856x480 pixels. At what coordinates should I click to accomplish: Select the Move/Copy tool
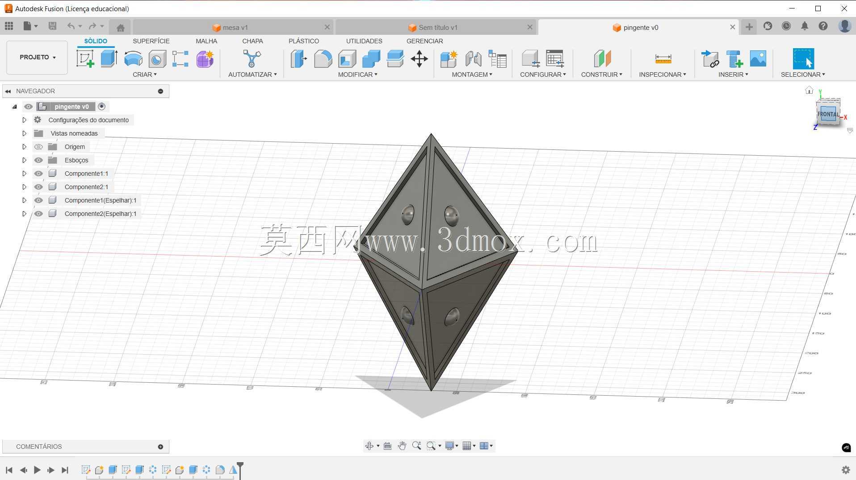(419, 59)
